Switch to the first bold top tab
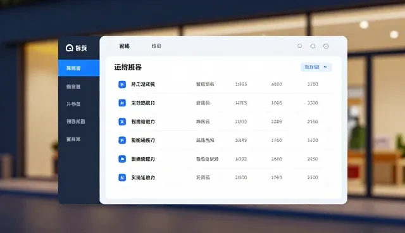This screenshot has width=405, height=233. pos(124,46)
